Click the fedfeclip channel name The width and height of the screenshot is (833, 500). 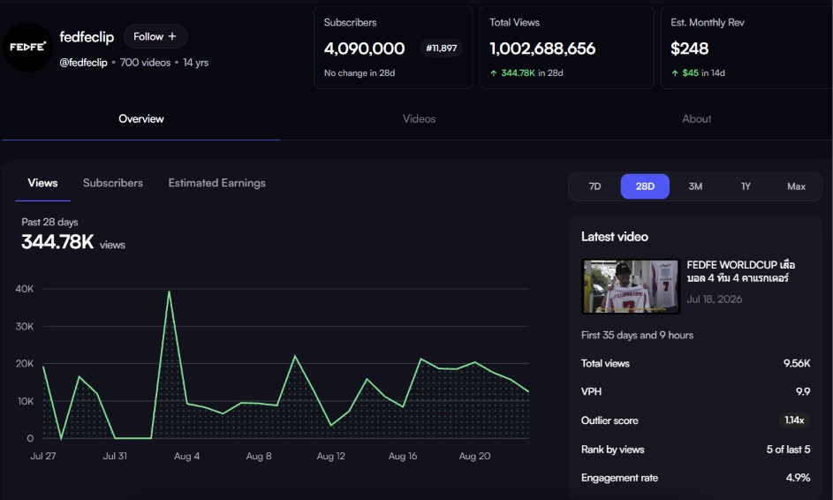(x=87, y=37)
